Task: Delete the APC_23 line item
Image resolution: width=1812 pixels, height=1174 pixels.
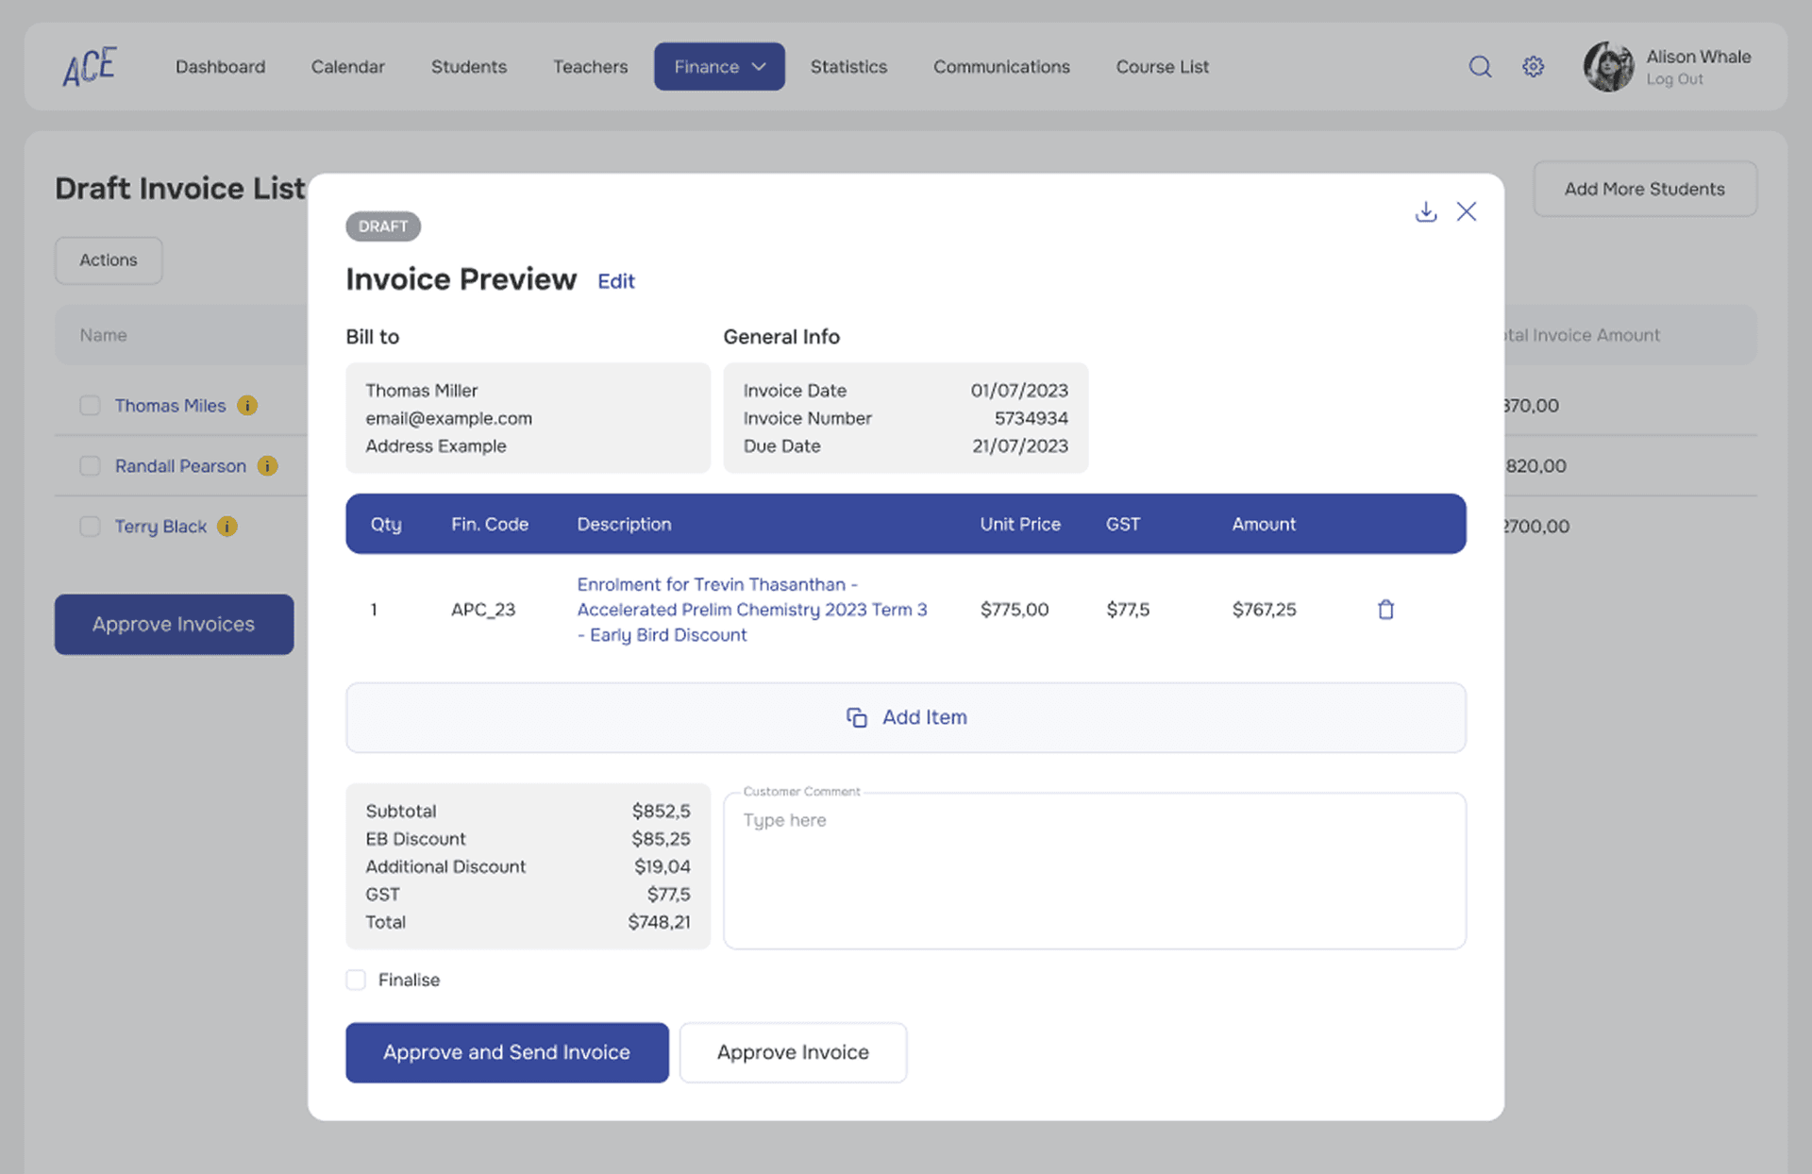Action: point(1384,610)
